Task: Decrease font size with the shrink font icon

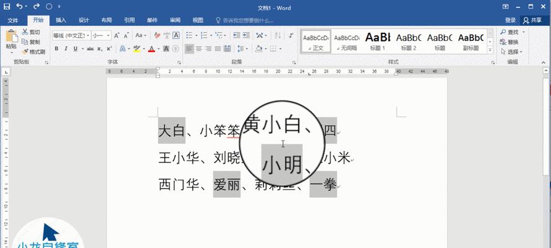Action: (x=126, y=35)
